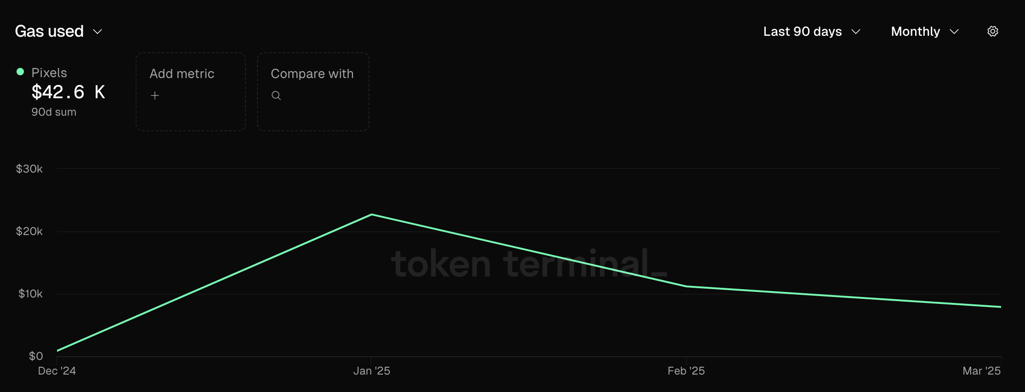The width and height of the screenshot is (1025, 392).
Task: Click the Mar '25 axis label
Action: pos(981,371)
